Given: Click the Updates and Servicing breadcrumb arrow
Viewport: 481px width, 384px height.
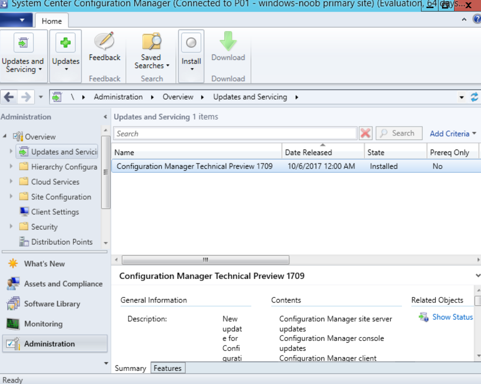Looking at the screenshot, I should coord(296,97).
